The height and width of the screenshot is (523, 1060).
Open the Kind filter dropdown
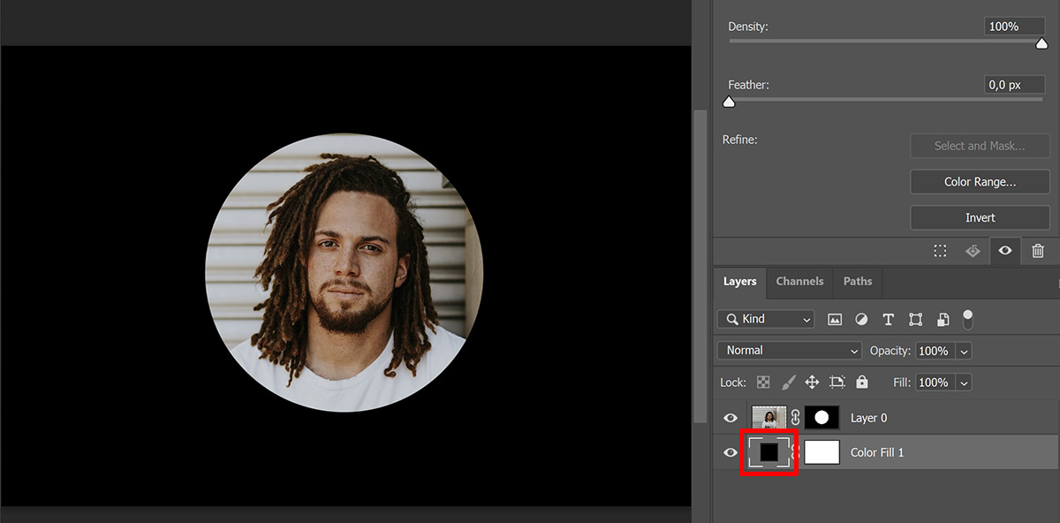click(765, 319)
